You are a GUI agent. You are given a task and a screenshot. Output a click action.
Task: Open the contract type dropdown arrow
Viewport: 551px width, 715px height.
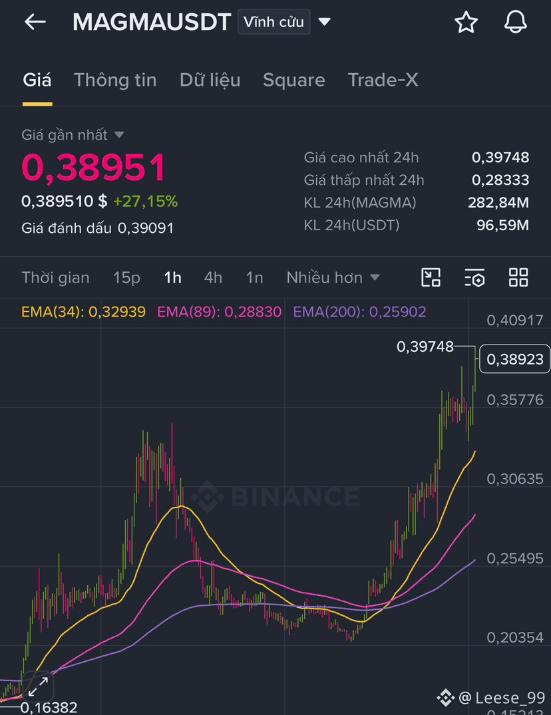click(324, 22)
